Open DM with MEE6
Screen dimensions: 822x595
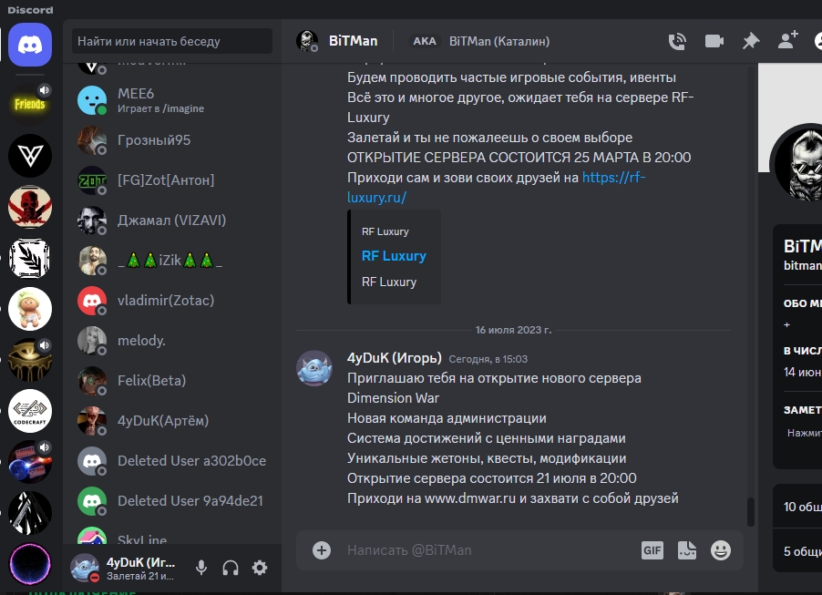click(172, 100)
